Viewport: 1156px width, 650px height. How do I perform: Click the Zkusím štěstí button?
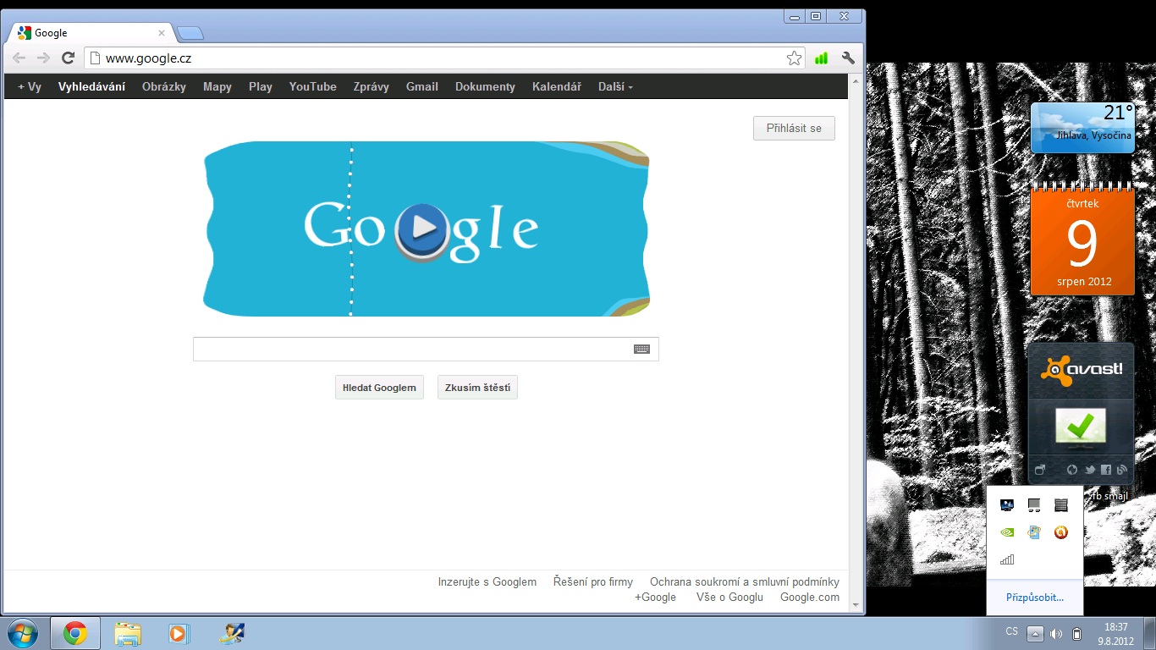click(x=477, y=388)
